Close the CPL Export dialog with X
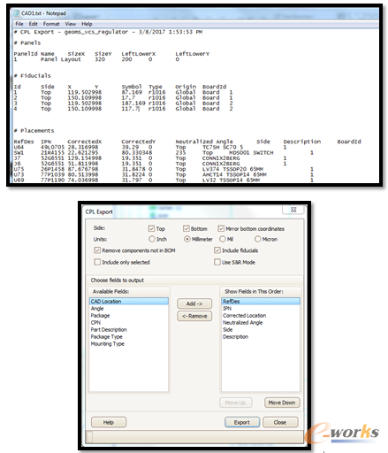The image size is (388, 453). click(x=293, y=210)
